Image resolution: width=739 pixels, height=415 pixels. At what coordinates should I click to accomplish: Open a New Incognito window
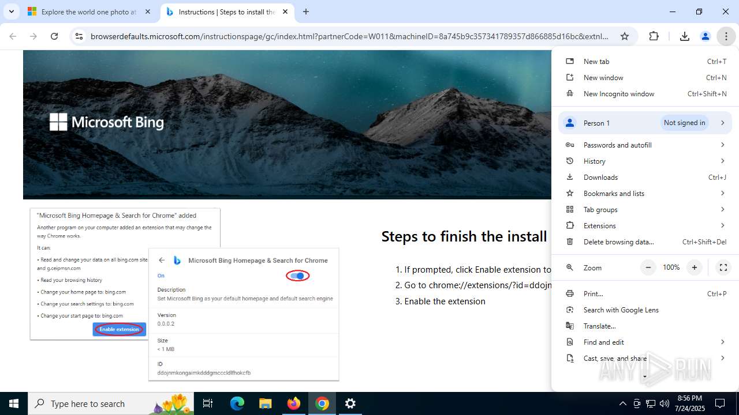coord(645,93)
